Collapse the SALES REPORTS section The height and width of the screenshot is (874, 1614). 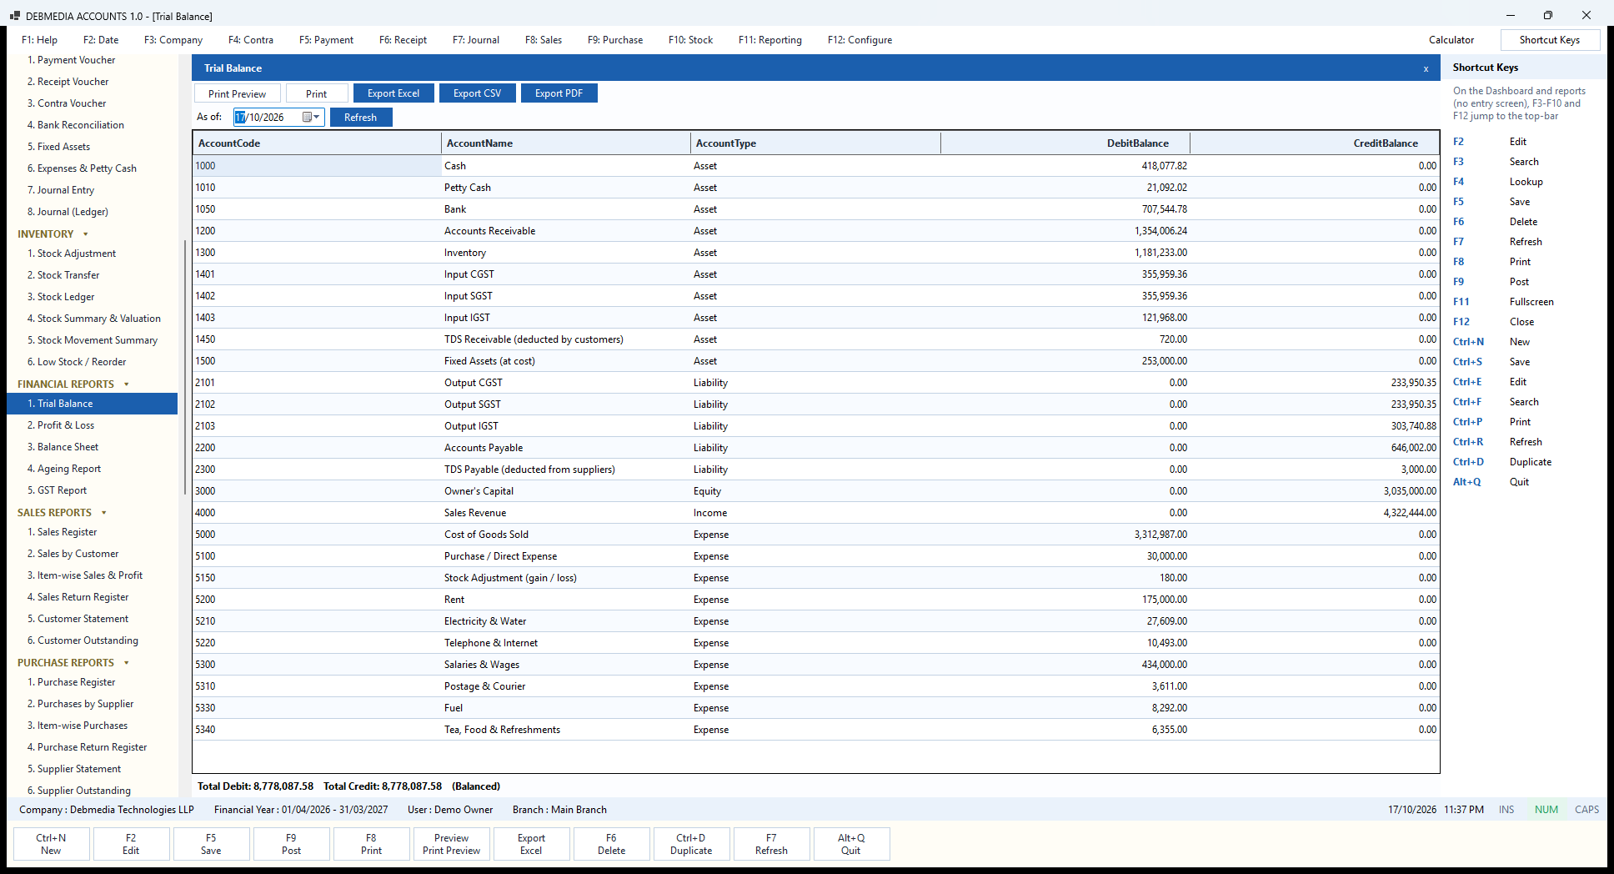[103, 513]
